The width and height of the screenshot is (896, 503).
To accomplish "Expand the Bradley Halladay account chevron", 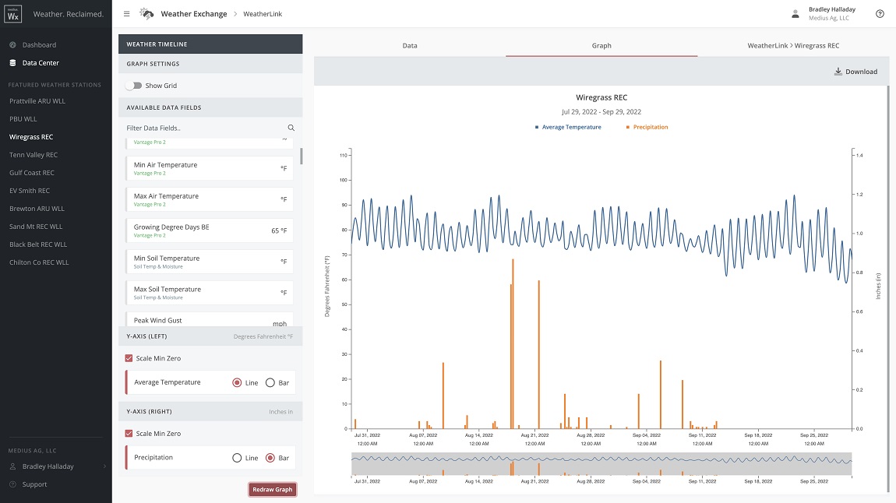I will [105, 467].
